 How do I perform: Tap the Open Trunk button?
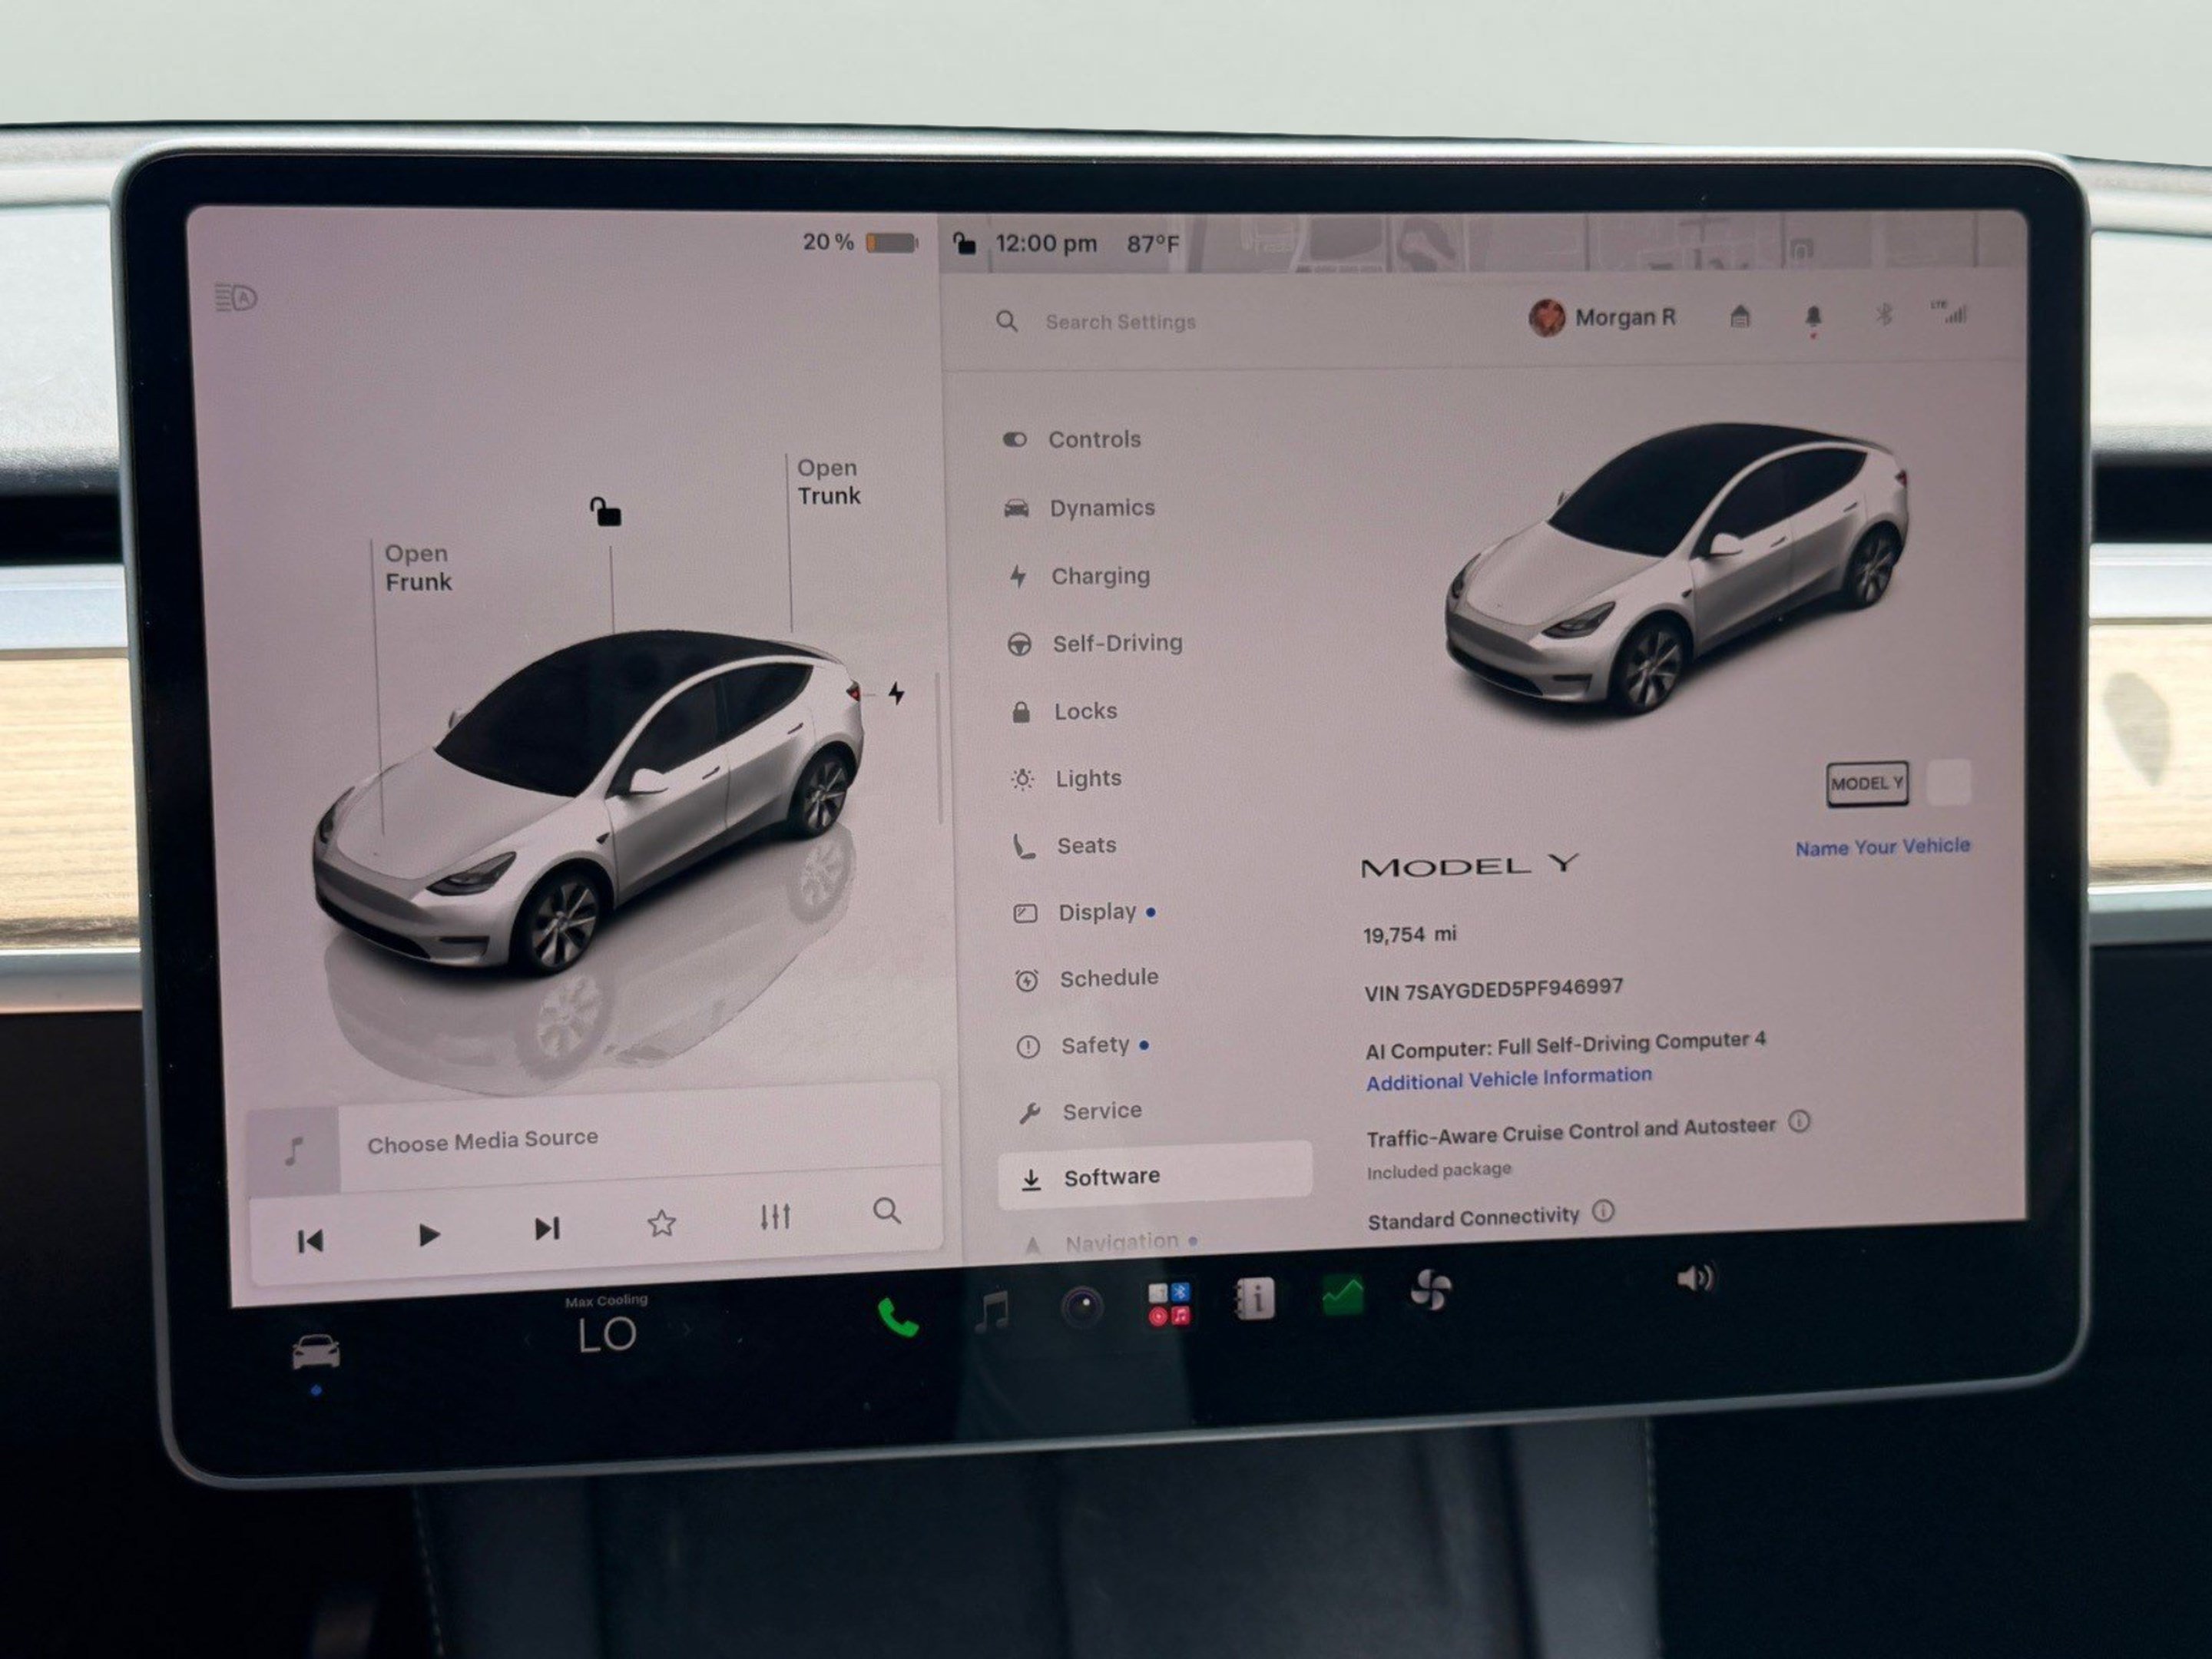tap(828, 481)
